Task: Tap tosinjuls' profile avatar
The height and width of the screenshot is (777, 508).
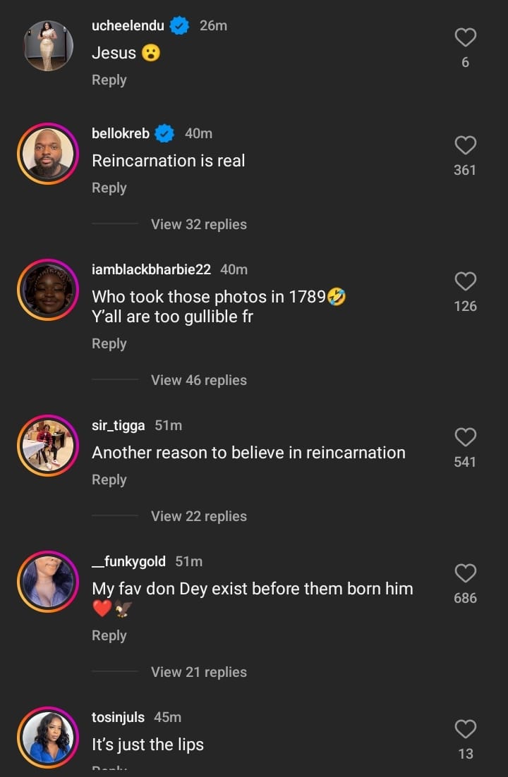Action: [48, 738]
